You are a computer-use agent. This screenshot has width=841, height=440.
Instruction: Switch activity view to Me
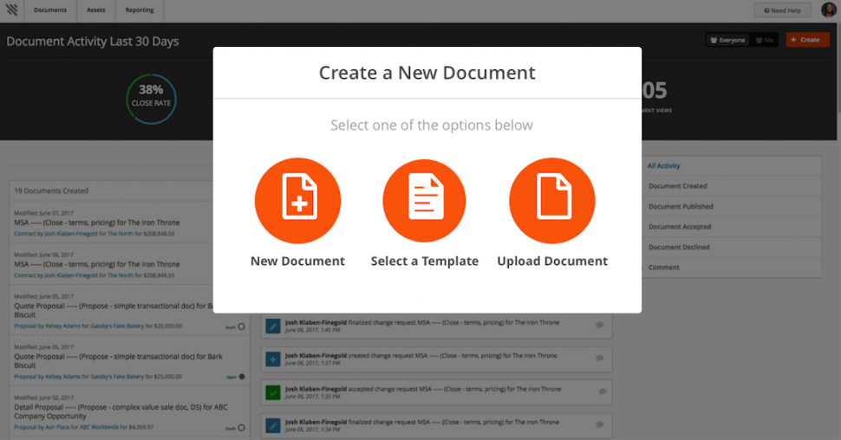point(765,40)
